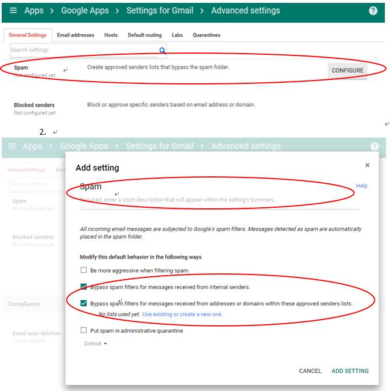Click the search magnifier icon
This screenshot has width=390, height=391.
[x=162, y=51]
